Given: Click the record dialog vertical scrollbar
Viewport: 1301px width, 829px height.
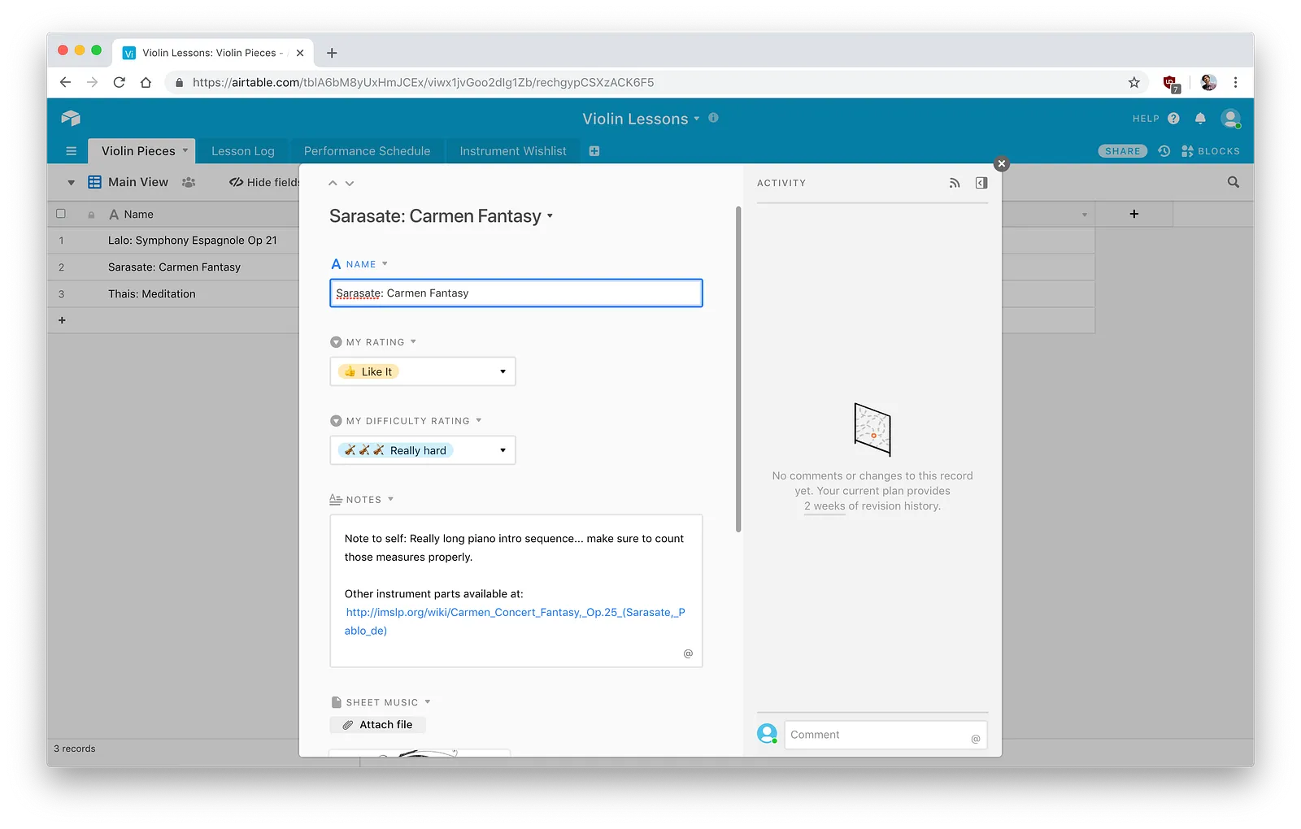Looking at the screenshot, I should (738, 370).
